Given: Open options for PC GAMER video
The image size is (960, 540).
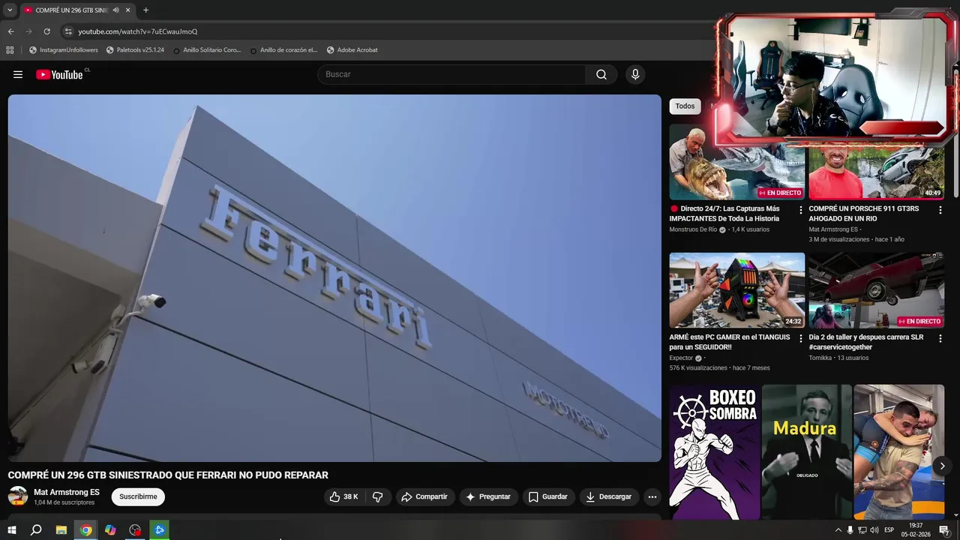Looking at the screenshot, I should point(800,339).
